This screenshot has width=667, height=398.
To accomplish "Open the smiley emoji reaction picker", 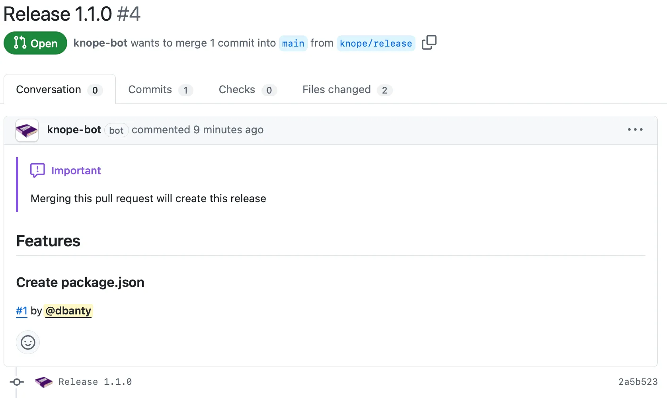I will tap(27, 342).
